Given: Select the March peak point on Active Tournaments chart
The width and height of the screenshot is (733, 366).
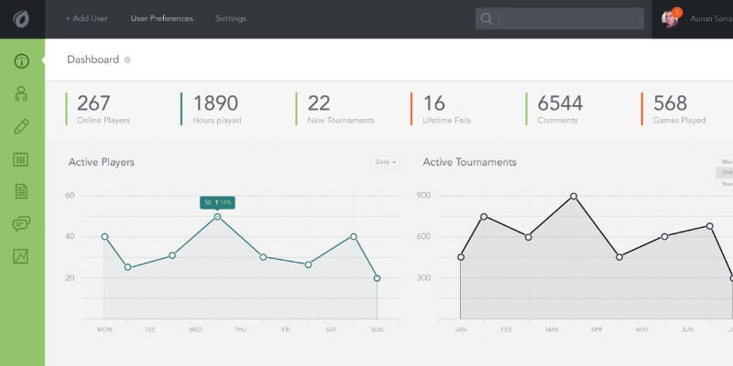Looking at the screenshot, I should click(574, 196).
